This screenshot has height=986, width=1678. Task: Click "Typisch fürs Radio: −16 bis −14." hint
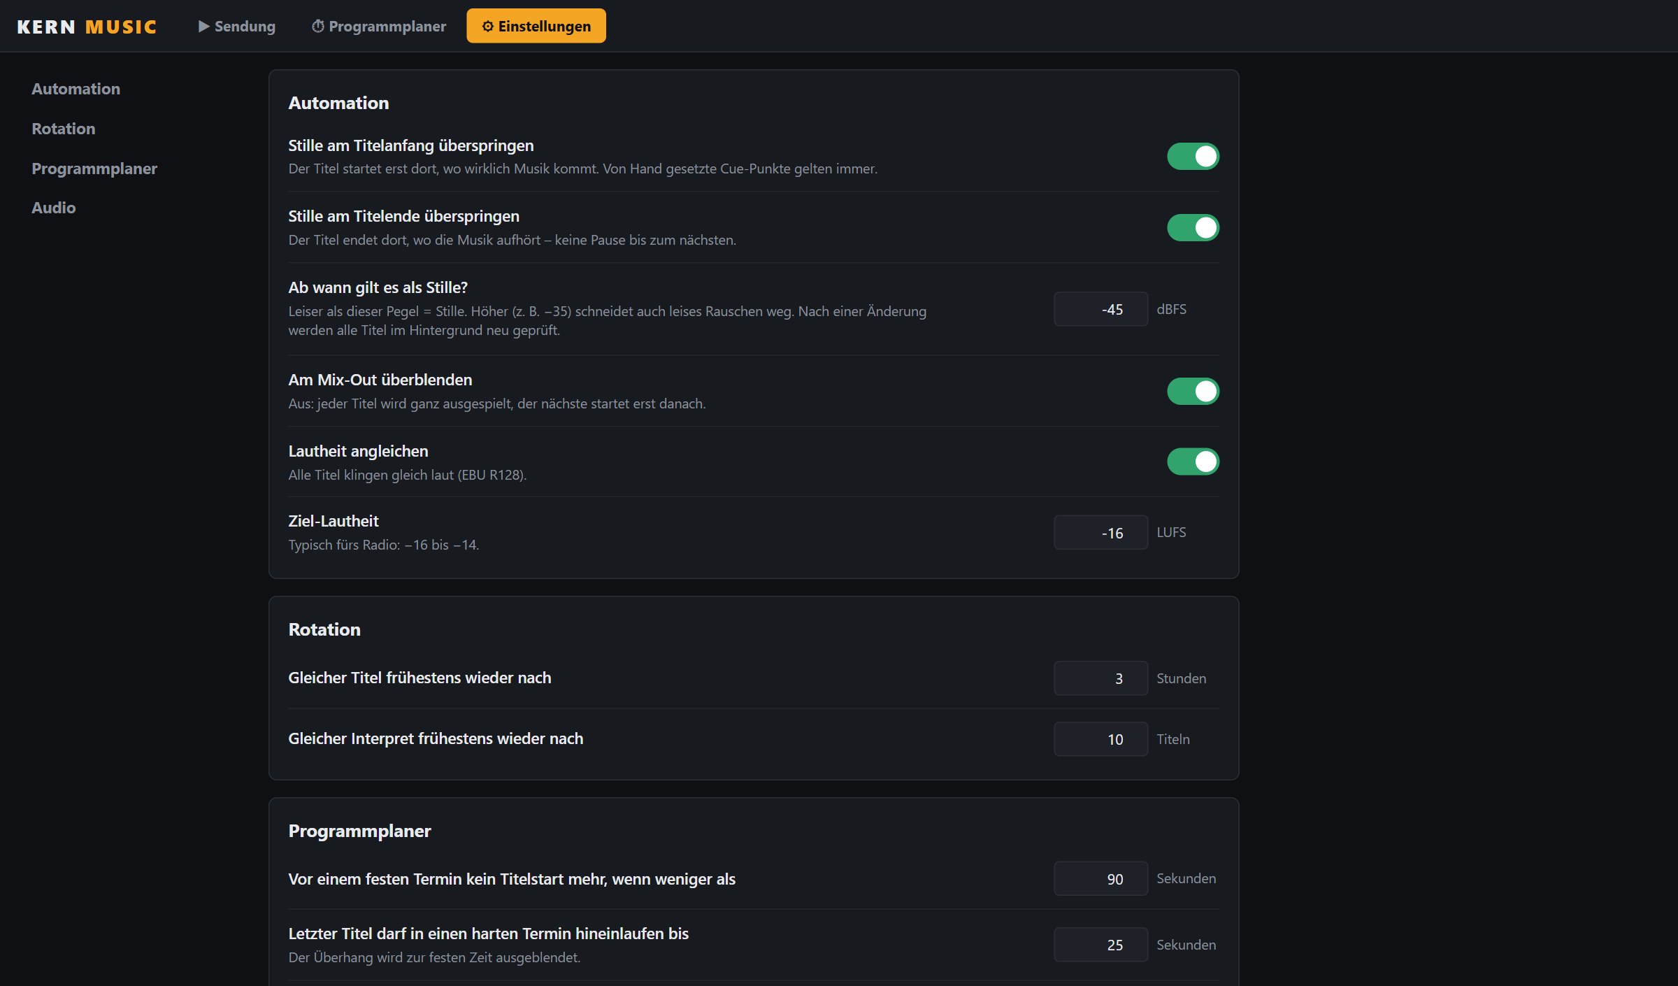(x=384, y=545)
